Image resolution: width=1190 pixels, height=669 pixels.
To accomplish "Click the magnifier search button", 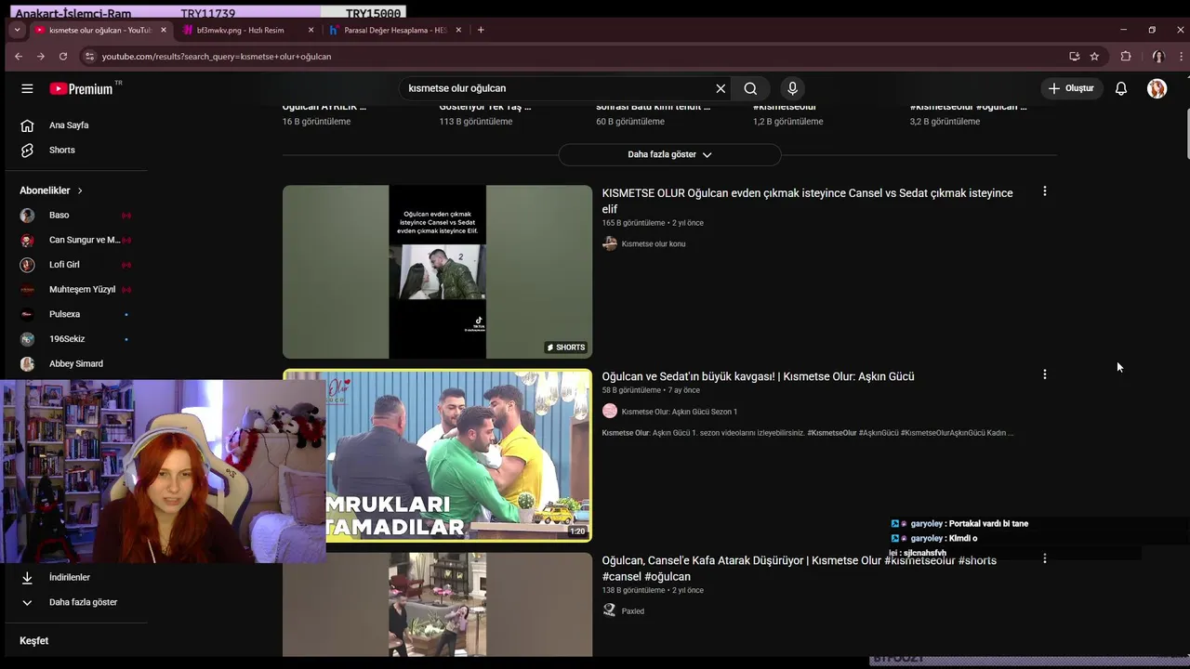I will [x=750, y=88].
